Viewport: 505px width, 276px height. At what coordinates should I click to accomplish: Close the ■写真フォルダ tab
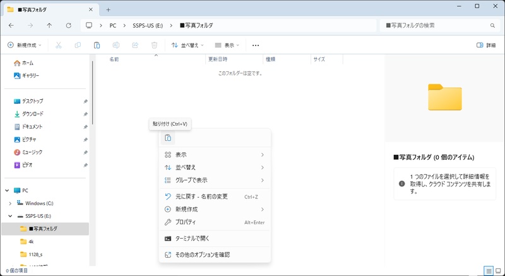tap(91, 9)
